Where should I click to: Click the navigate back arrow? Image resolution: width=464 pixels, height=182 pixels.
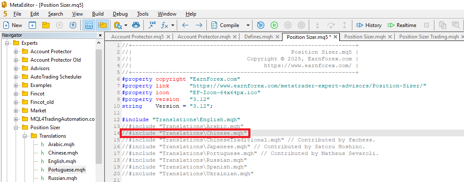tap(185, 25)
